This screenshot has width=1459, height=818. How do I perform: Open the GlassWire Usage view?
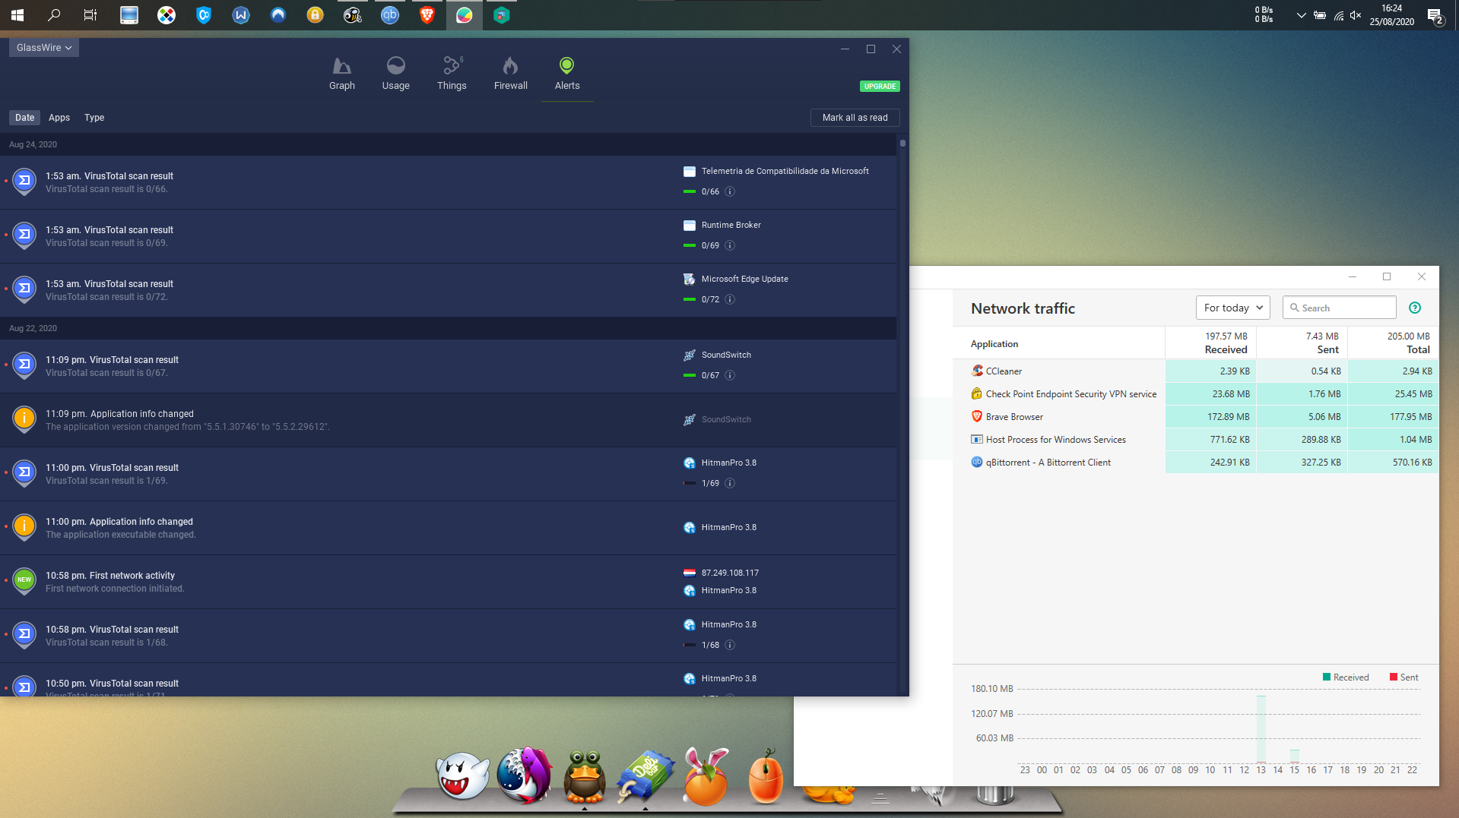click(x=395, y=74)
